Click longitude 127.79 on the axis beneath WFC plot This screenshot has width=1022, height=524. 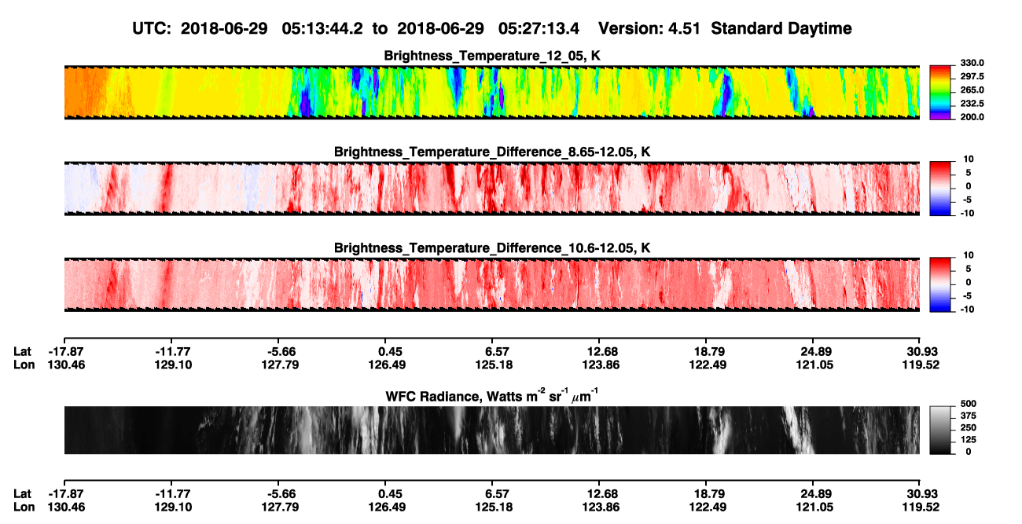[281, 508]
